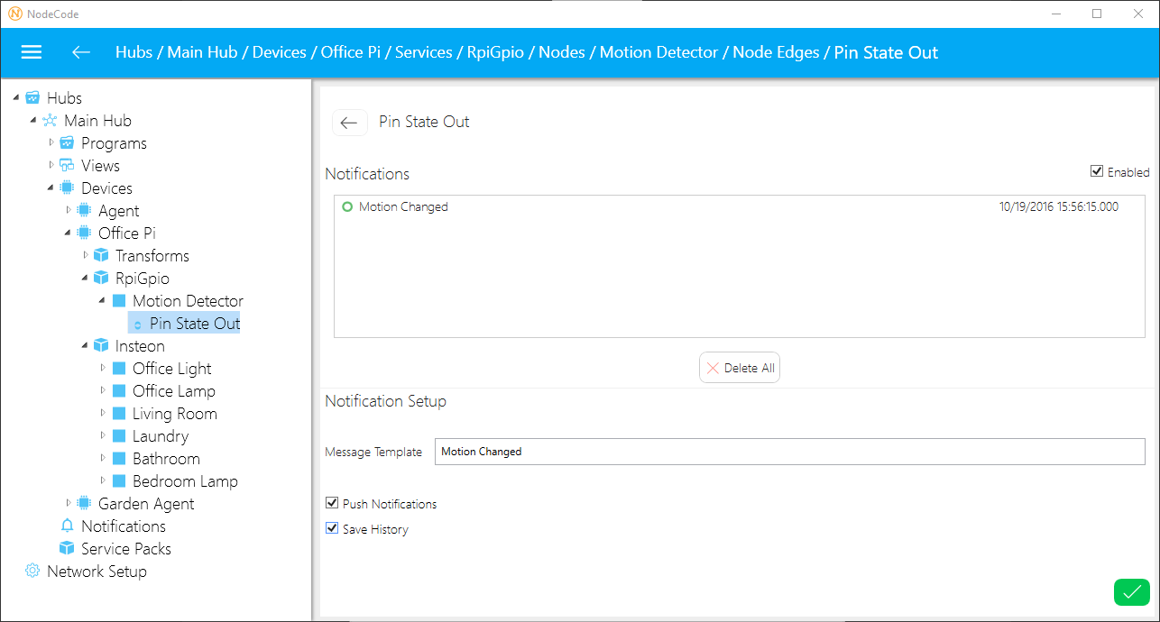
Task: Click the Main Hub network icon
Action: [x=50, y=121]
